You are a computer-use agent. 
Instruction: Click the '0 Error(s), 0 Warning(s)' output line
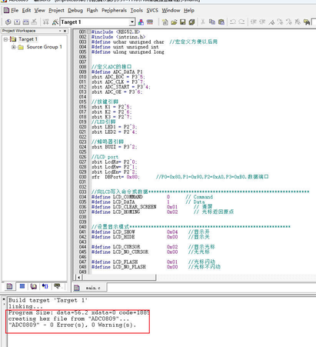(x=72, y=325)
